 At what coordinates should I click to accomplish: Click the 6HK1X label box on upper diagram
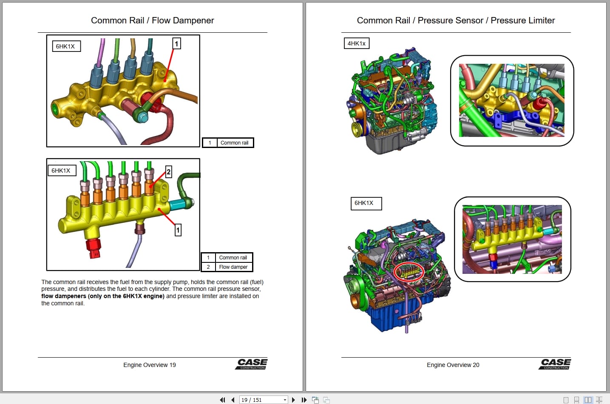tap(66, 46)
